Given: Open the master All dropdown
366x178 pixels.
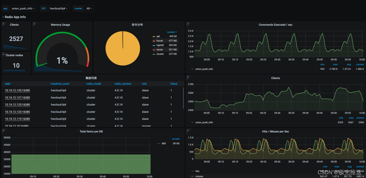Looking at the screenshot, I should click(x=89, y=8).
